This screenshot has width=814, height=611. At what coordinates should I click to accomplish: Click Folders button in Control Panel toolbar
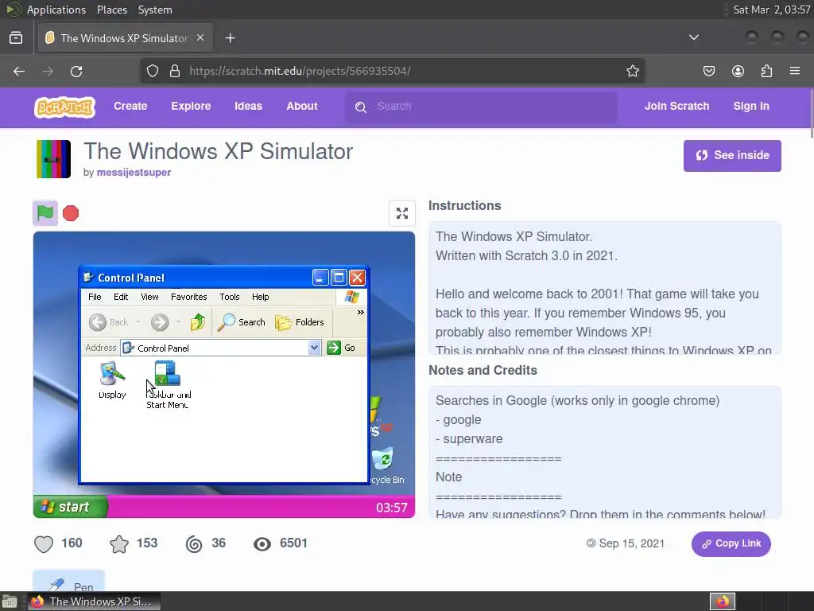[300, 322]
